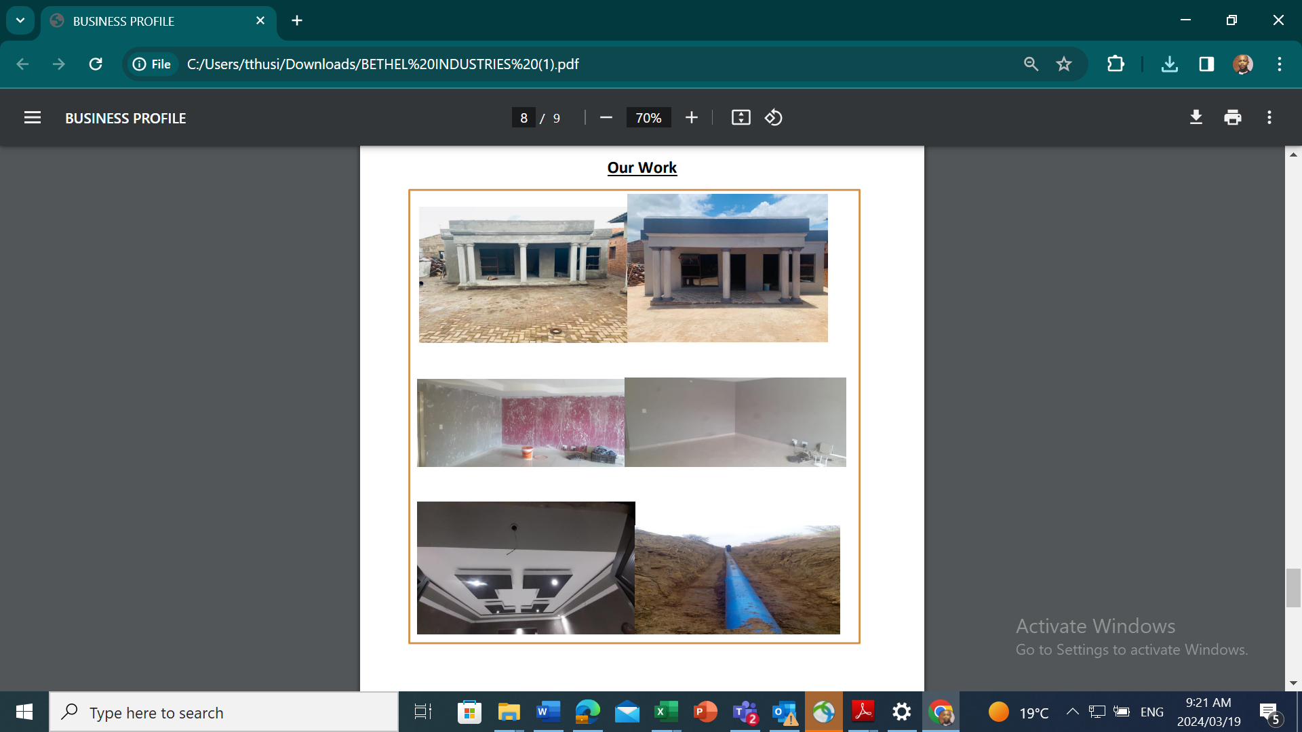Open a new browser tab
The width and height of the screenshot is (1302, 732).
click(297, 21)
